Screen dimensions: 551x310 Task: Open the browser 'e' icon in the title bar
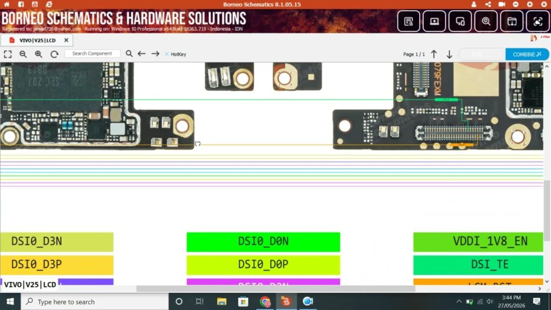pos(49,4)
